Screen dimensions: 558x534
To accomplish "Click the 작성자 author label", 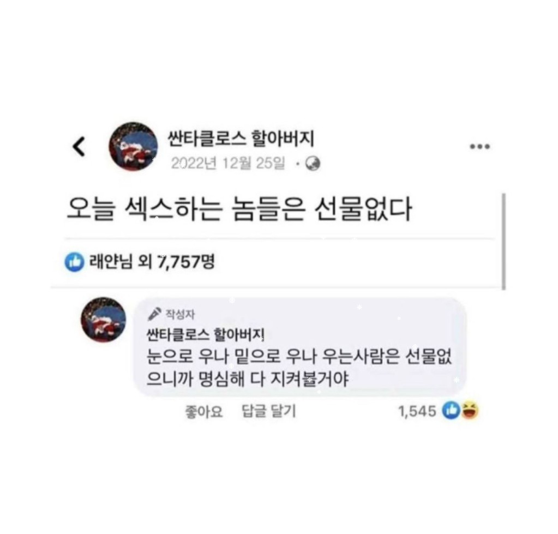I will [x=180, y=314].
